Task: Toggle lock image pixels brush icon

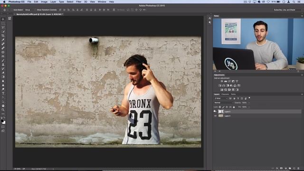Action: tap(223, 107)
